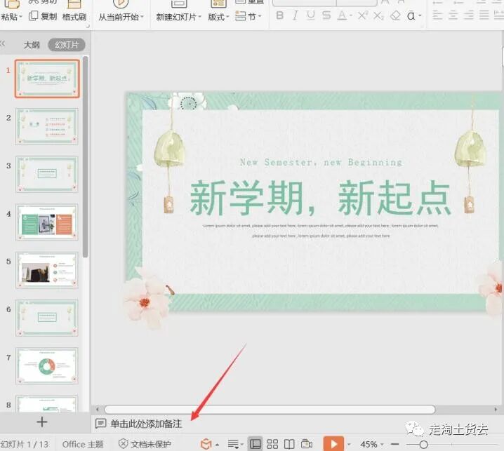Viewport: 504px width, 451px height.
Task: Expand the 节 dropdown arrow
Action: coord(260,16)
